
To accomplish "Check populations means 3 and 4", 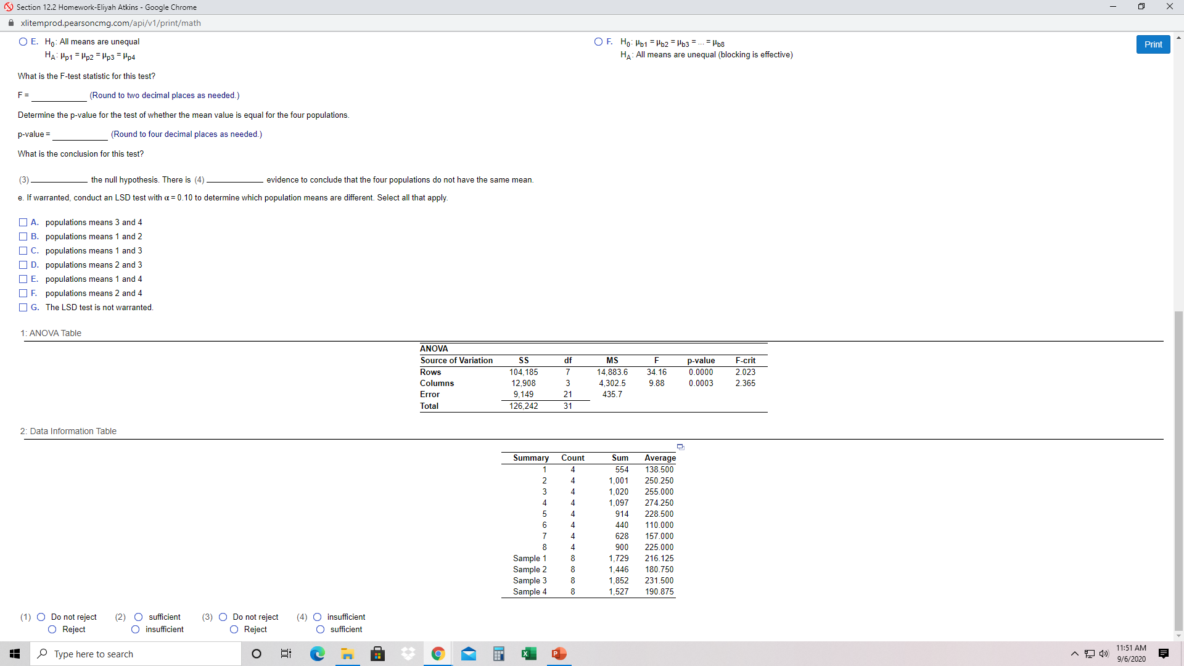I will point(23,222).
